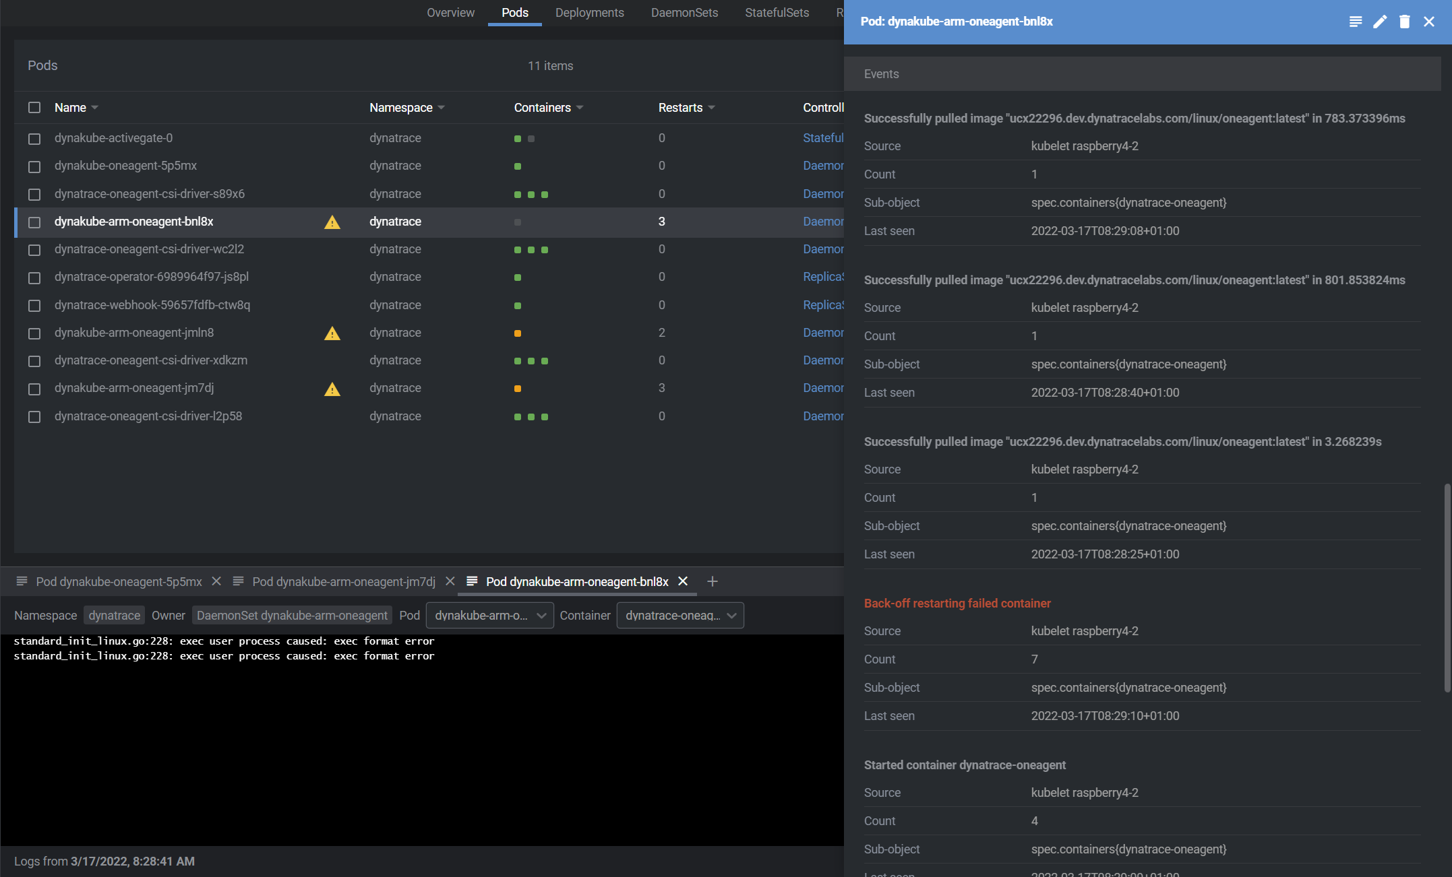Screen dimensions: 1452x877
Task: Click DaemonSet dynakube-arm-oneagent owner badge
Action: (292, 616)
